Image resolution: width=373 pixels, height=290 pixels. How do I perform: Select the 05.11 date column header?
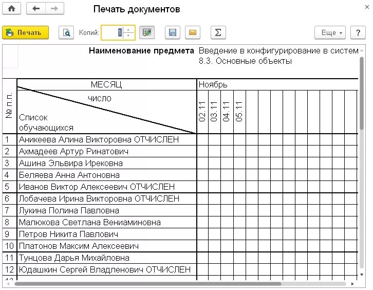click(x=239, y=112)
